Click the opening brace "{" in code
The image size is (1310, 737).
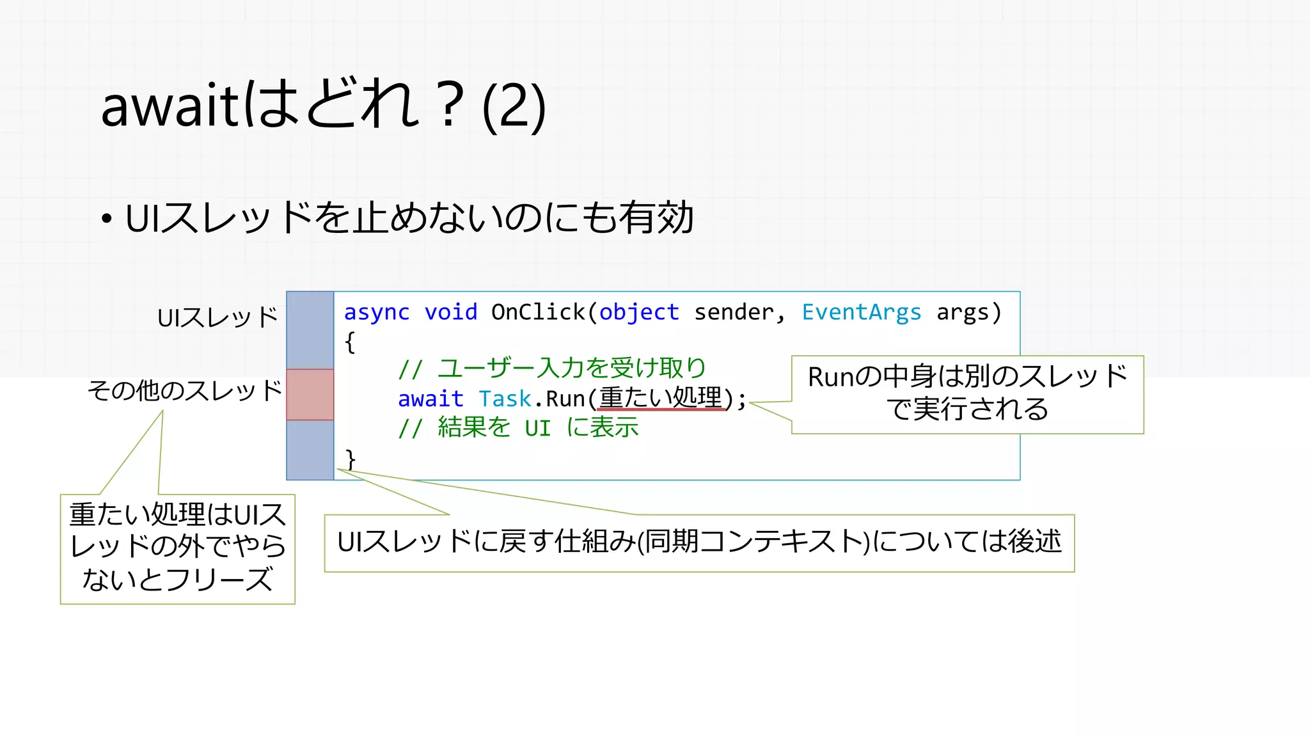tap(350, 342)
